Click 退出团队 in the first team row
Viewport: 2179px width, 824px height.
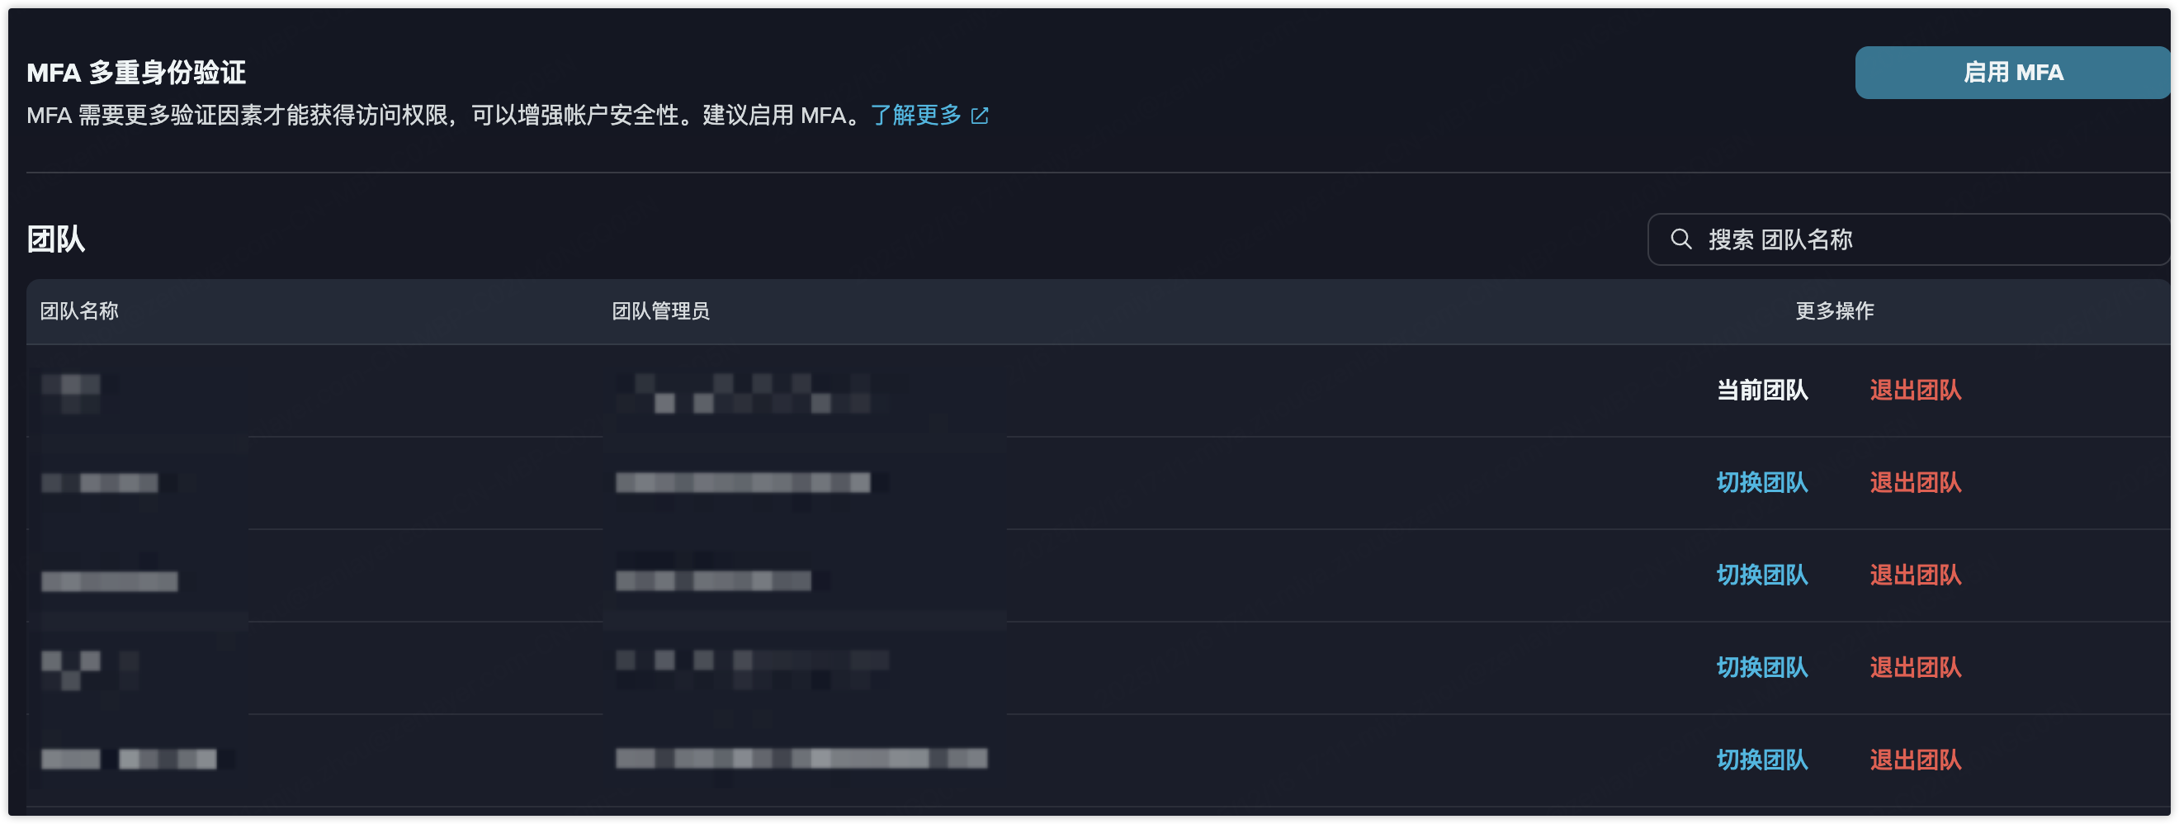[1915, 390]
